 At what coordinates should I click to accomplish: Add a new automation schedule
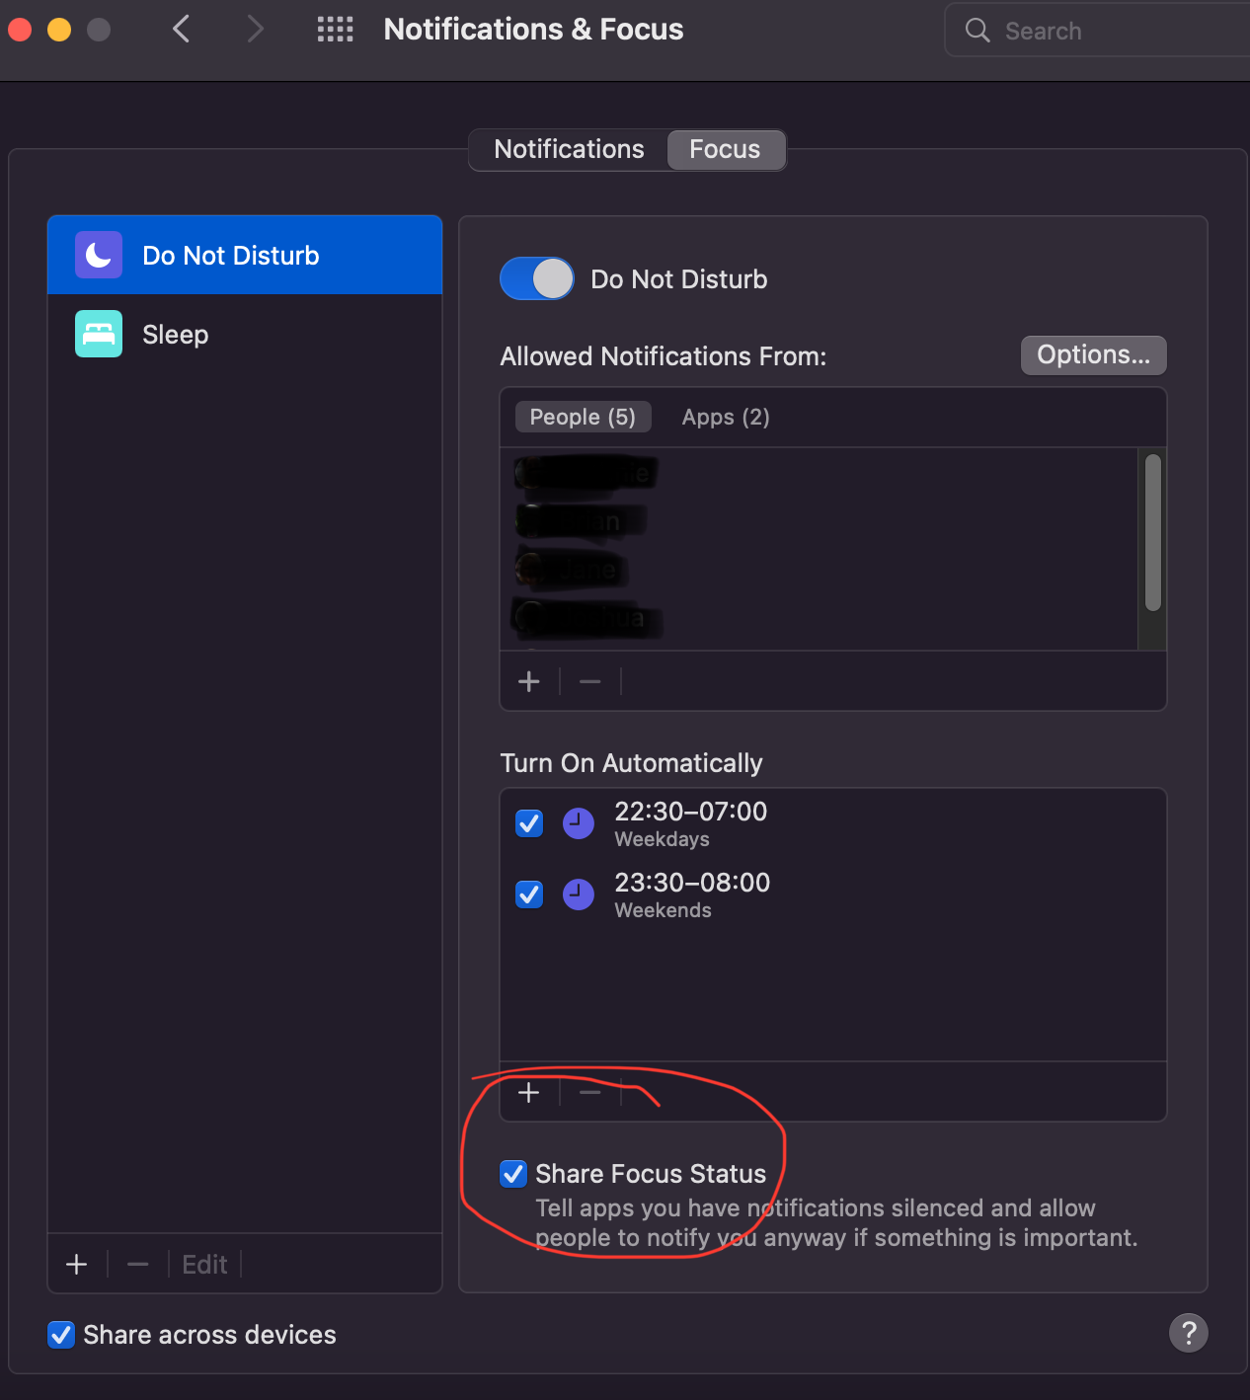point(529,1093)
